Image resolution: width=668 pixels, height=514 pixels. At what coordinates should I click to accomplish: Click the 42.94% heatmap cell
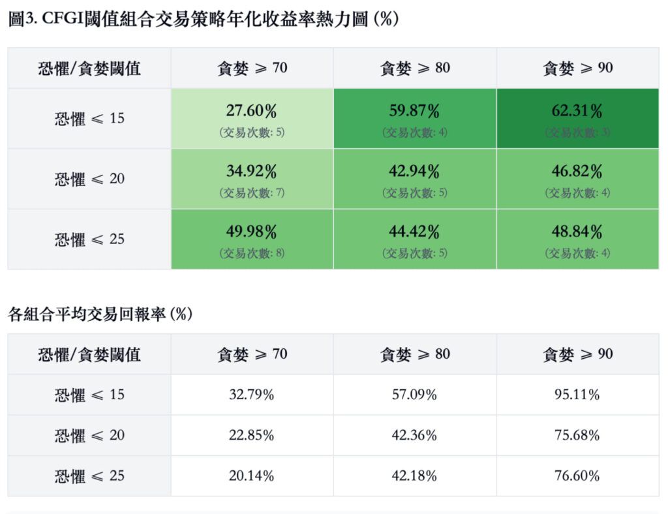(x=414, y=179)
